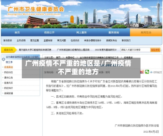
Task: Click Guangzhou Municipal Health Commission English subtitle
Action: point(34,14)
